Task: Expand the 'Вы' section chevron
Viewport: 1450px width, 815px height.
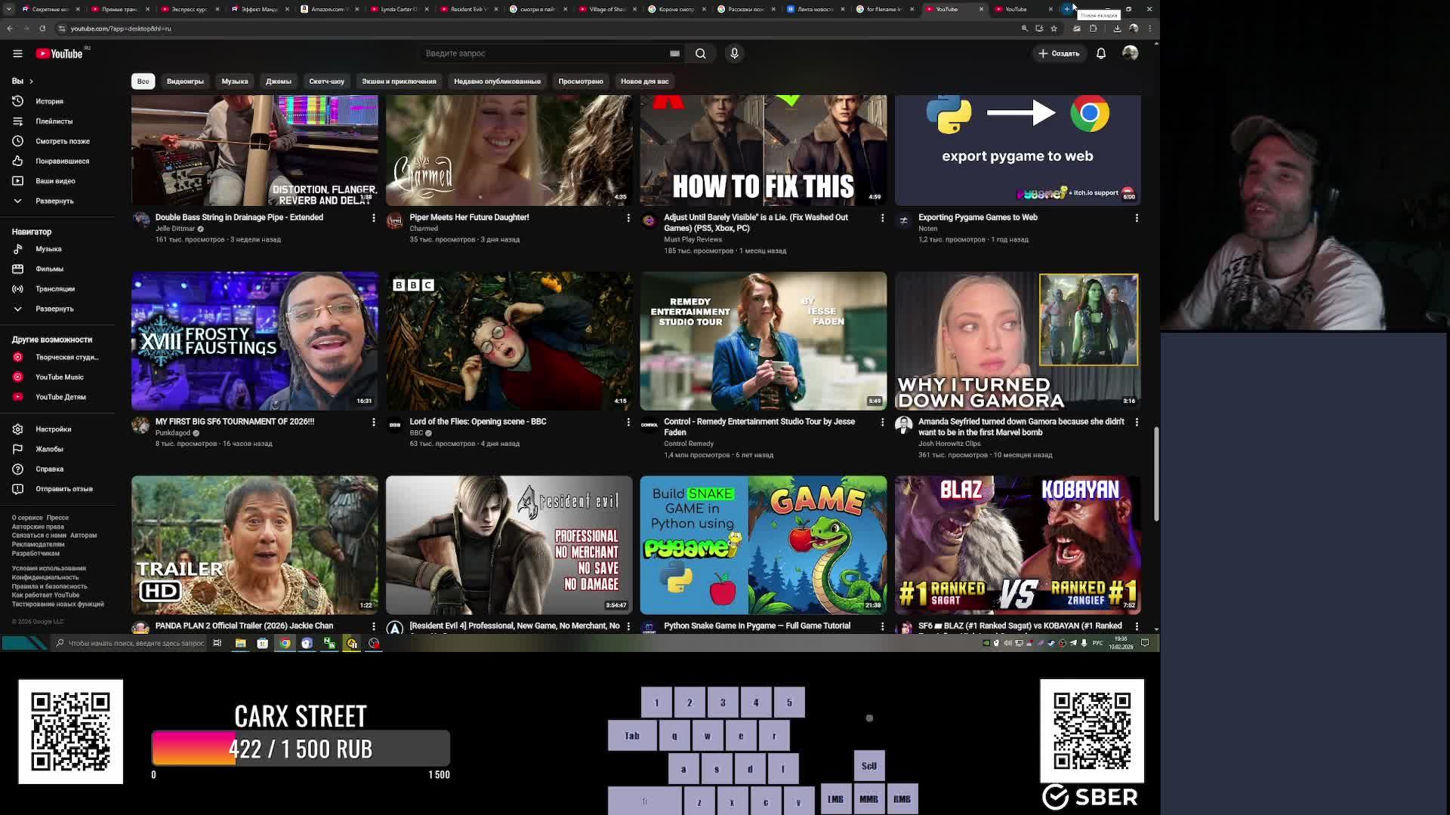Action: click(31, 81)
